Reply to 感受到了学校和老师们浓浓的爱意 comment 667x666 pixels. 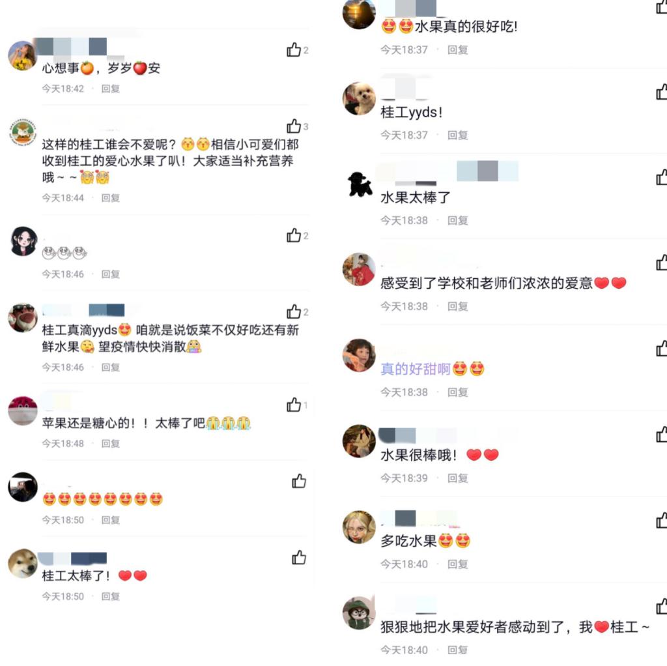click(x=458, y=306)
